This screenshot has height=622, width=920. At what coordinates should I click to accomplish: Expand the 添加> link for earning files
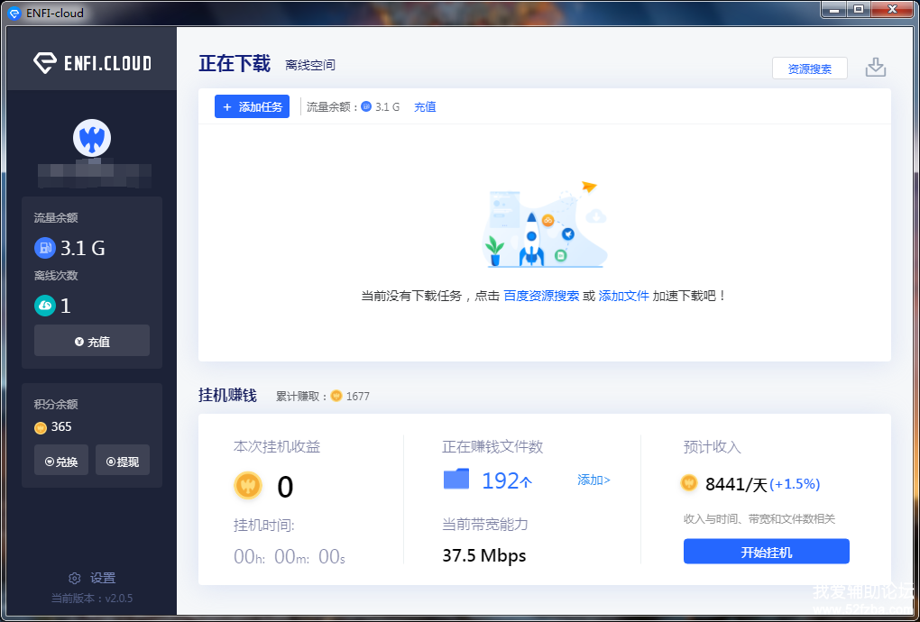(x=593, y=480)
